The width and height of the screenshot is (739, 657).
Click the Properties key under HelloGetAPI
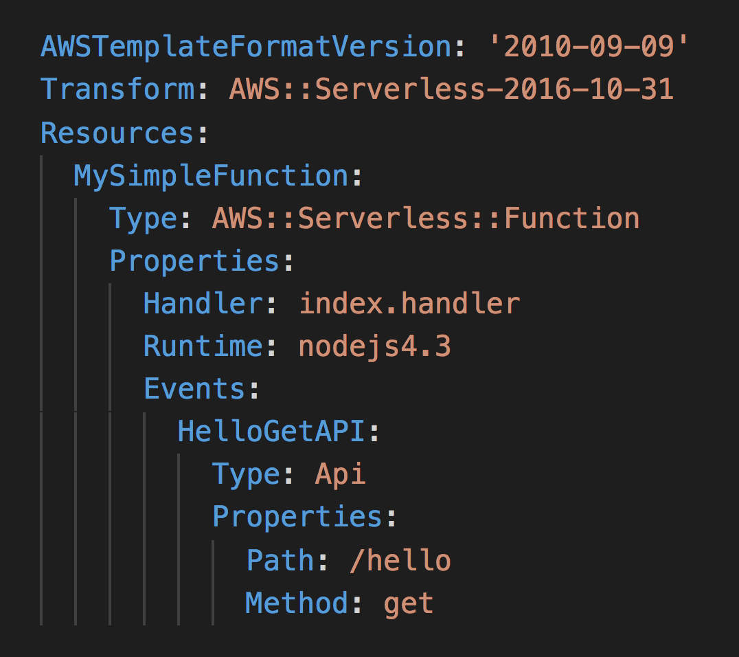pyautogui.click(x=297, y=517)
